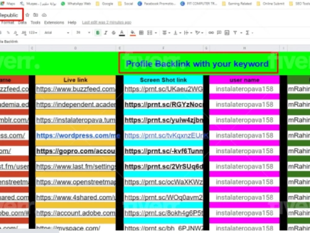Screen dimensions: 310x233
Task: Open the Online Submit bookmarks folder
Action: [x=270, y=3]
